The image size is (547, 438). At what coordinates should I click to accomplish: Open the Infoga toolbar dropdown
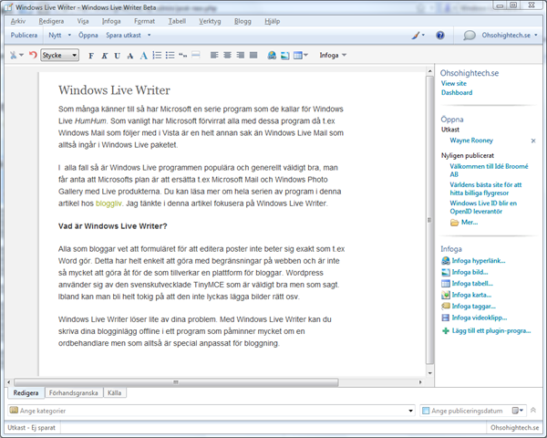tap(333, 55)
